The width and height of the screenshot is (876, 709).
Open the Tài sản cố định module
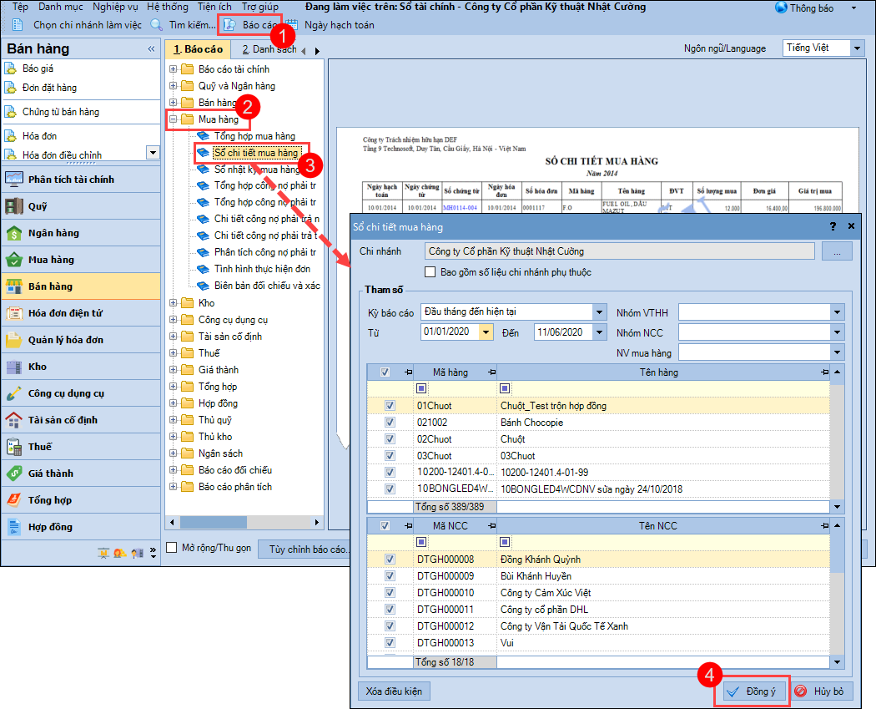[14, 420]
